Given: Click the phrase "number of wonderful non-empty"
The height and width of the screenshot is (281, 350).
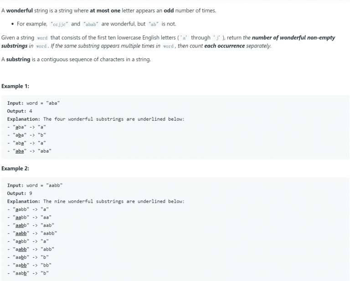Looking at the screenshot, I should [293, 38].
